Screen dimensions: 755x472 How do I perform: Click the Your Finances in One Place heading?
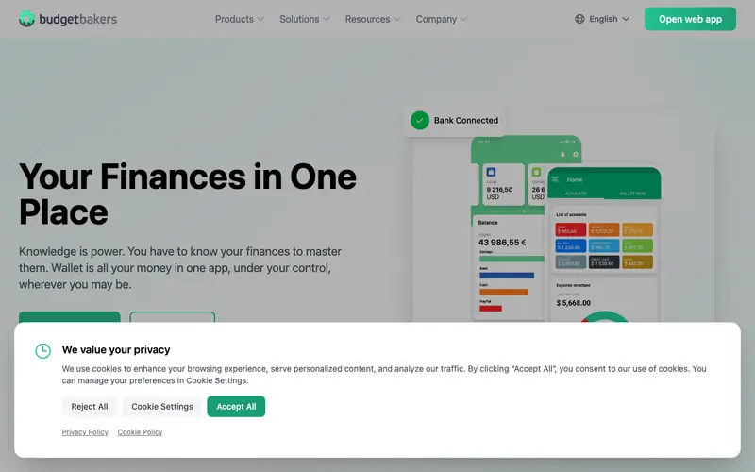click(188, 194)
